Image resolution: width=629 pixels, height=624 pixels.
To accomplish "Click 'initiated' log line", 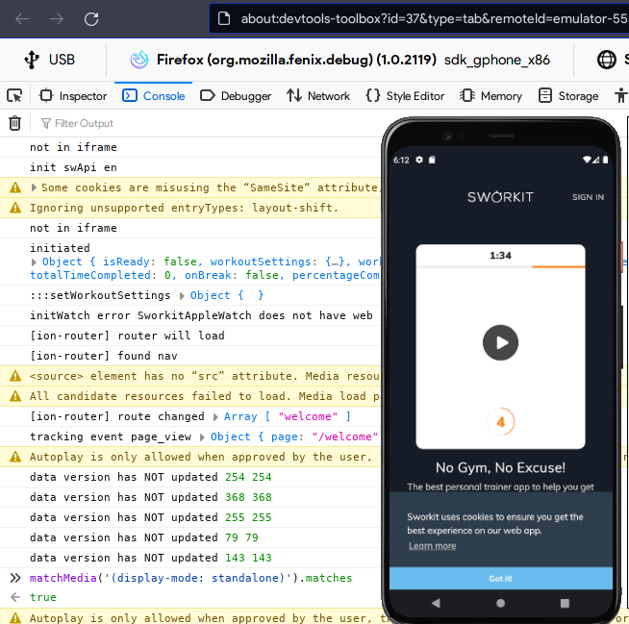I will [x=60, y=248].
